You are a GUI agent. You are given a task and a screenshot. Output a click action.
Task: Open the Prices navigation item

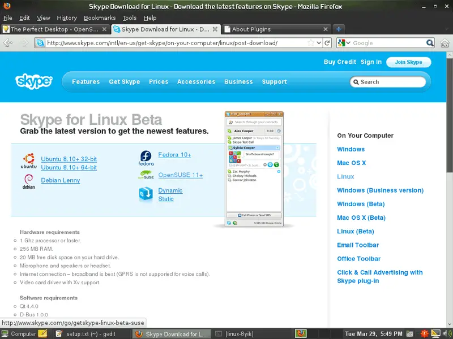click(x=159, y=81)
